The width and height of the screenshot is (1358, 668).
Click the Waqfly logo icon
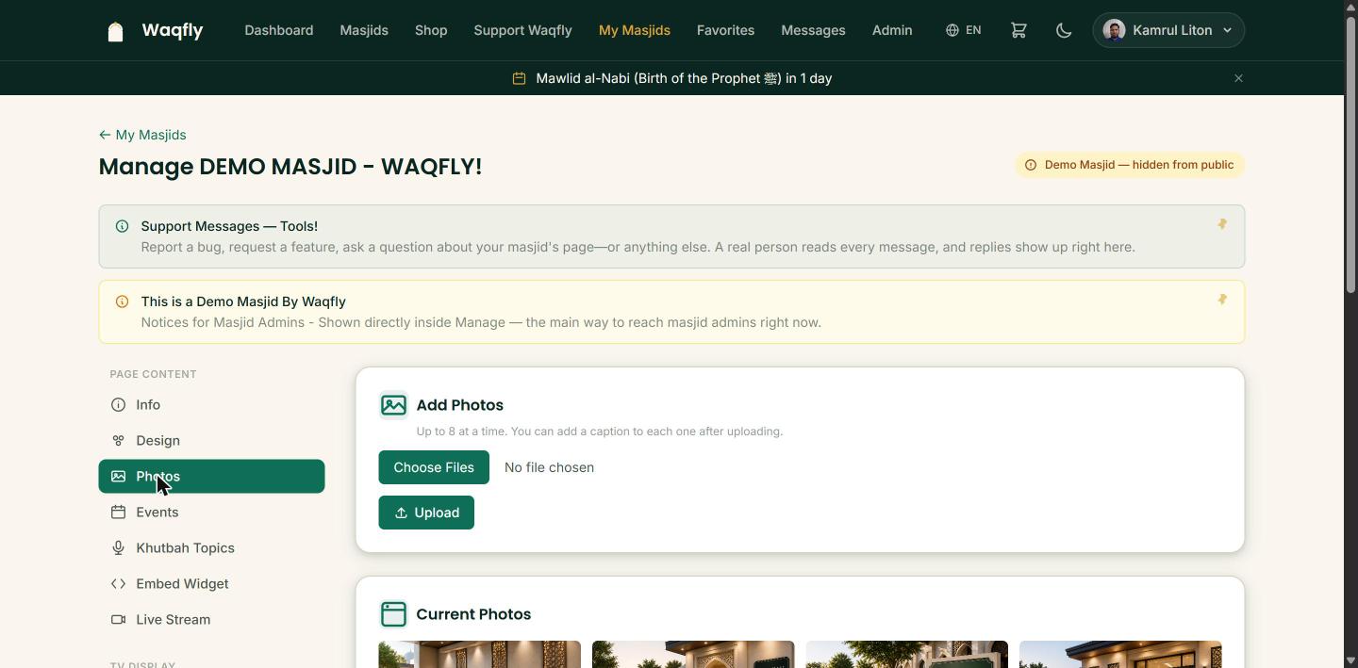click(115, 31)
